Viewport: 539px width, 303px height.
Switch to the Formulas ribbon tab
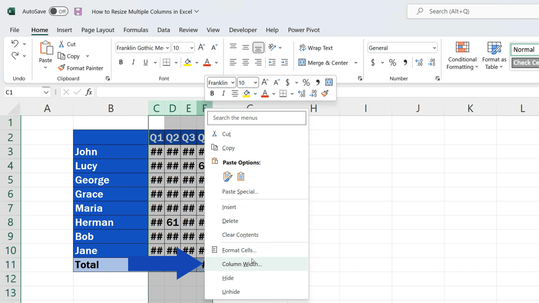point(136,30)
